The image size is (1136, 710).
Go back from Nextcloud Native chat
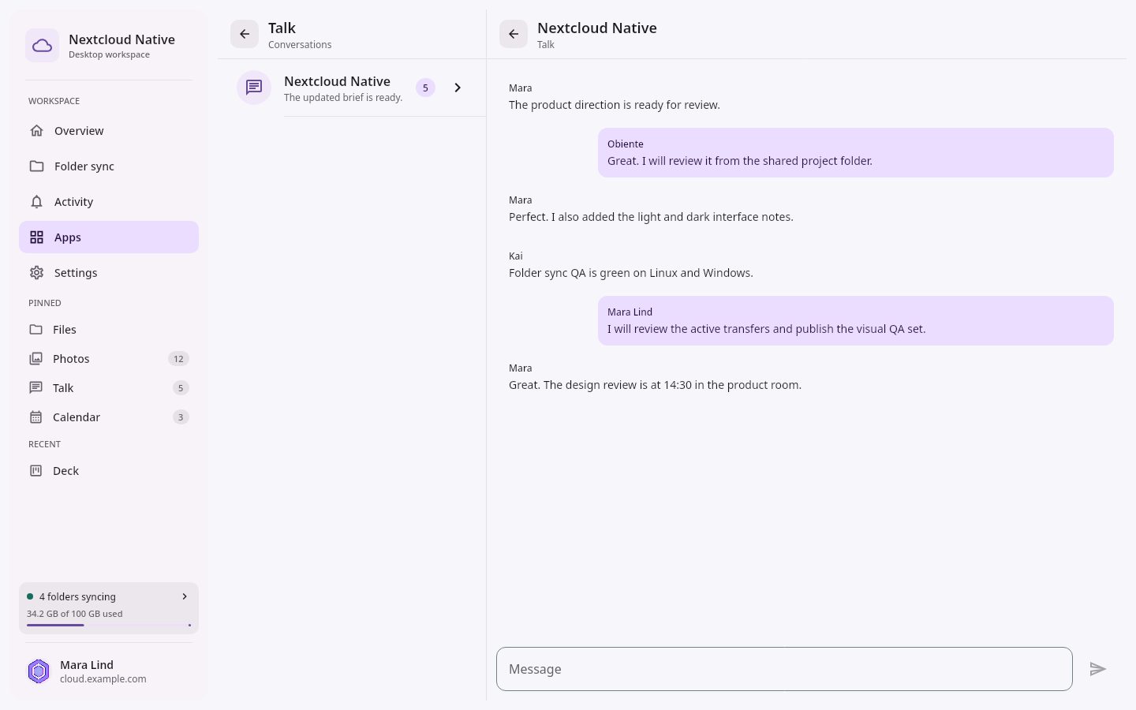[x=514, y=34]
